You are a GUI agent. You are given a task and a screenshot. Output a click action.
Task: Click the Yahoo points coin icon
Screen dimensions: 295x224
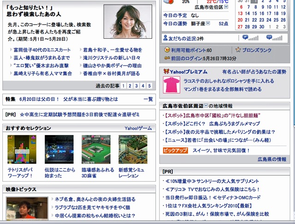(167, 50)
